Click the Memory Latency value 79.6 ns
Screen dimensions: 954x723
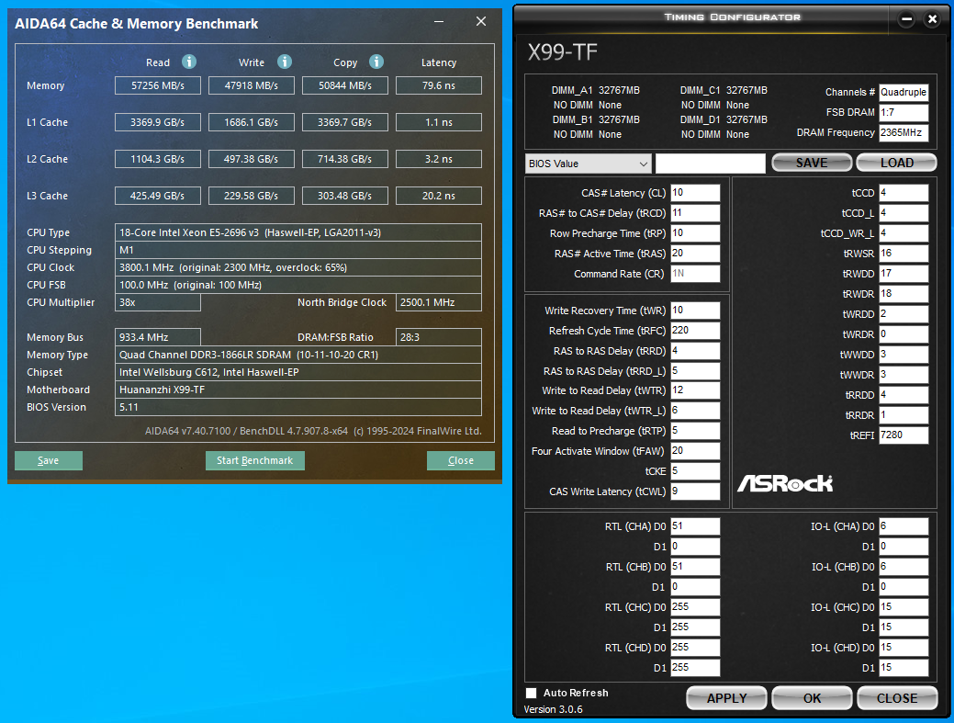[439, 85]
